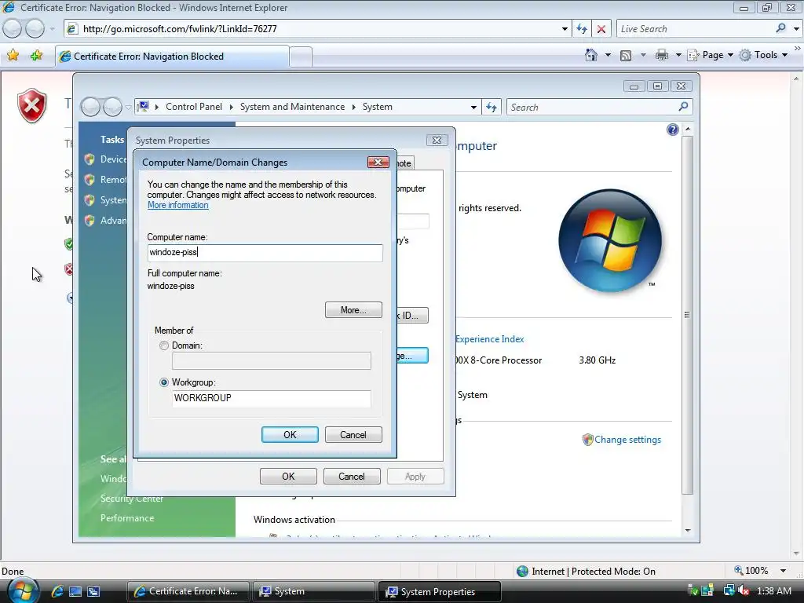Click Control Panel in the breadcrumb
Viewport: 804px width, 603px height.
pyautogui.click(x=194, y=107)
